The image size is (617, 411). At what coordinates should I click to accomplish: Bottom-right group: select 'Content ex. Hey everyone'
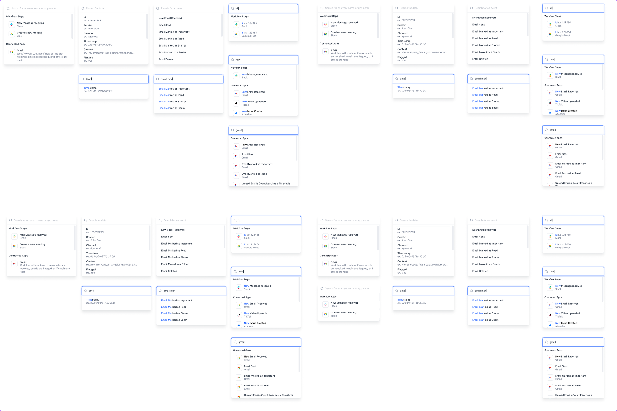(423, 263)
